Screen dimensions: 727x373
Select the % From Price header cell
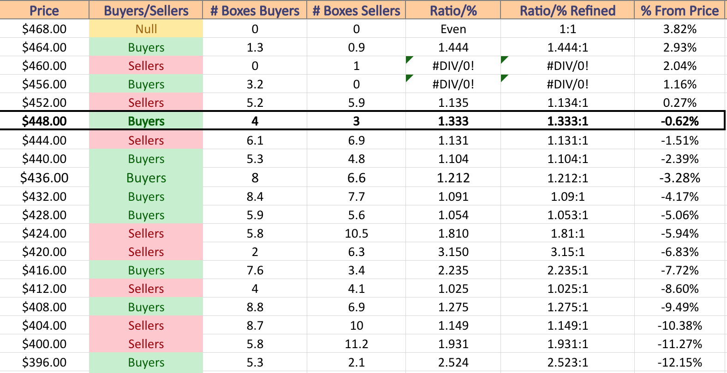click(679, 10)
